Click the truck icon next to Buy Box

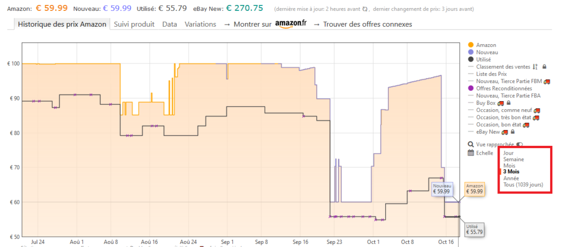(501, 103)
